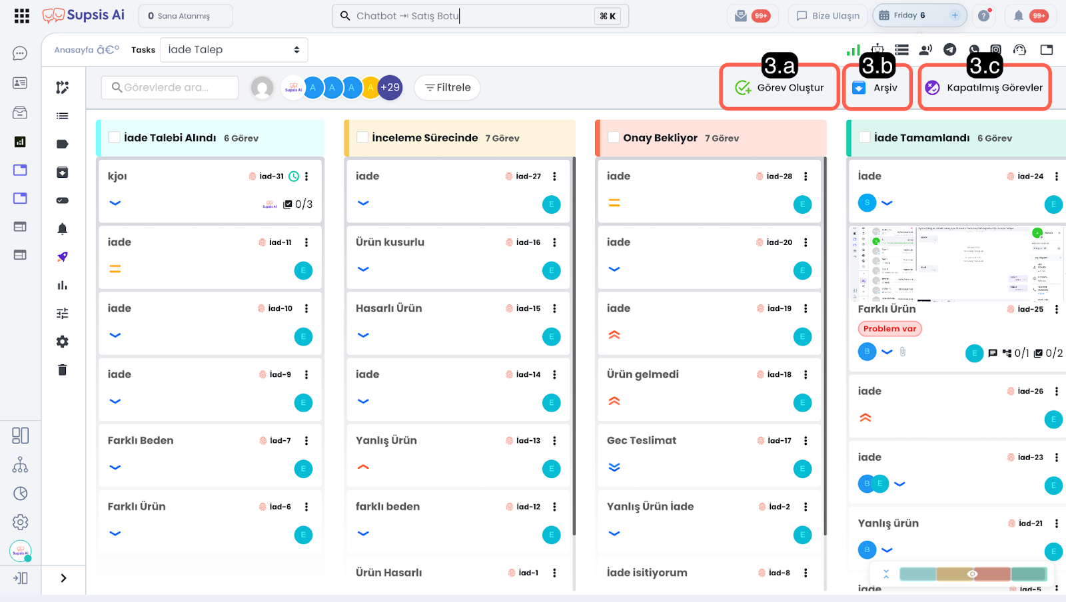Open the Filtrele filter button
The height and width of the screenshot is (602, 1066).
(x=447, y=88)
